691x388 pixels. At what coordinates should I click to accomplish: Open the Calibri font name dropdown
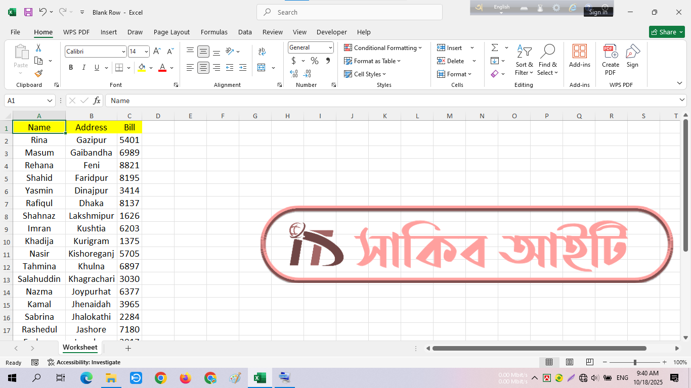[x=123, y=52]
